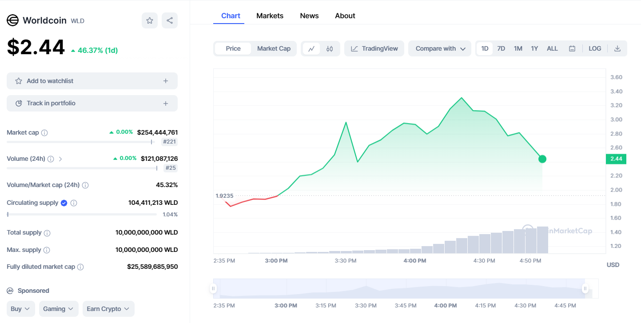Click the plus icon on Track in portfolio

pos(166,104)
